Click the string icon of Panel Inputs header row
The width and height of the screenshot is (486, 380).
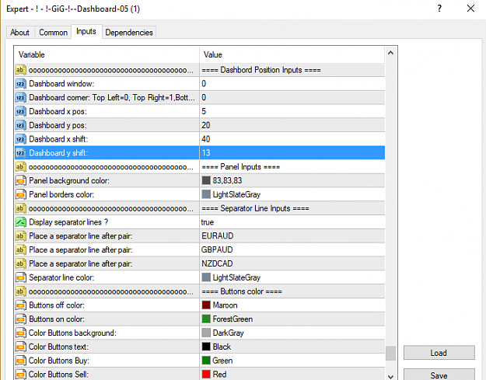click(x=20, y=167)
